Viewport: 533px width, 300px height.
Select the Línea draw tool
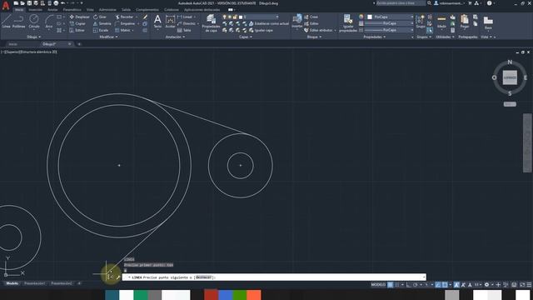point(6,22)
